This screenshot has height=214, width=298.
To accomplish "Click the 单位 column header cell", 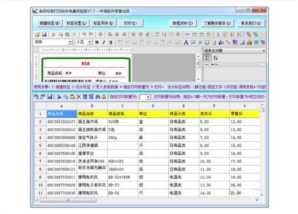I will tap(153, 114).
